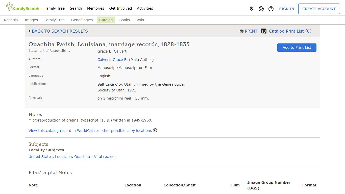Click the Film/Digital Notes heading
This screenshot has height=194, width=345.
(50, 173)
